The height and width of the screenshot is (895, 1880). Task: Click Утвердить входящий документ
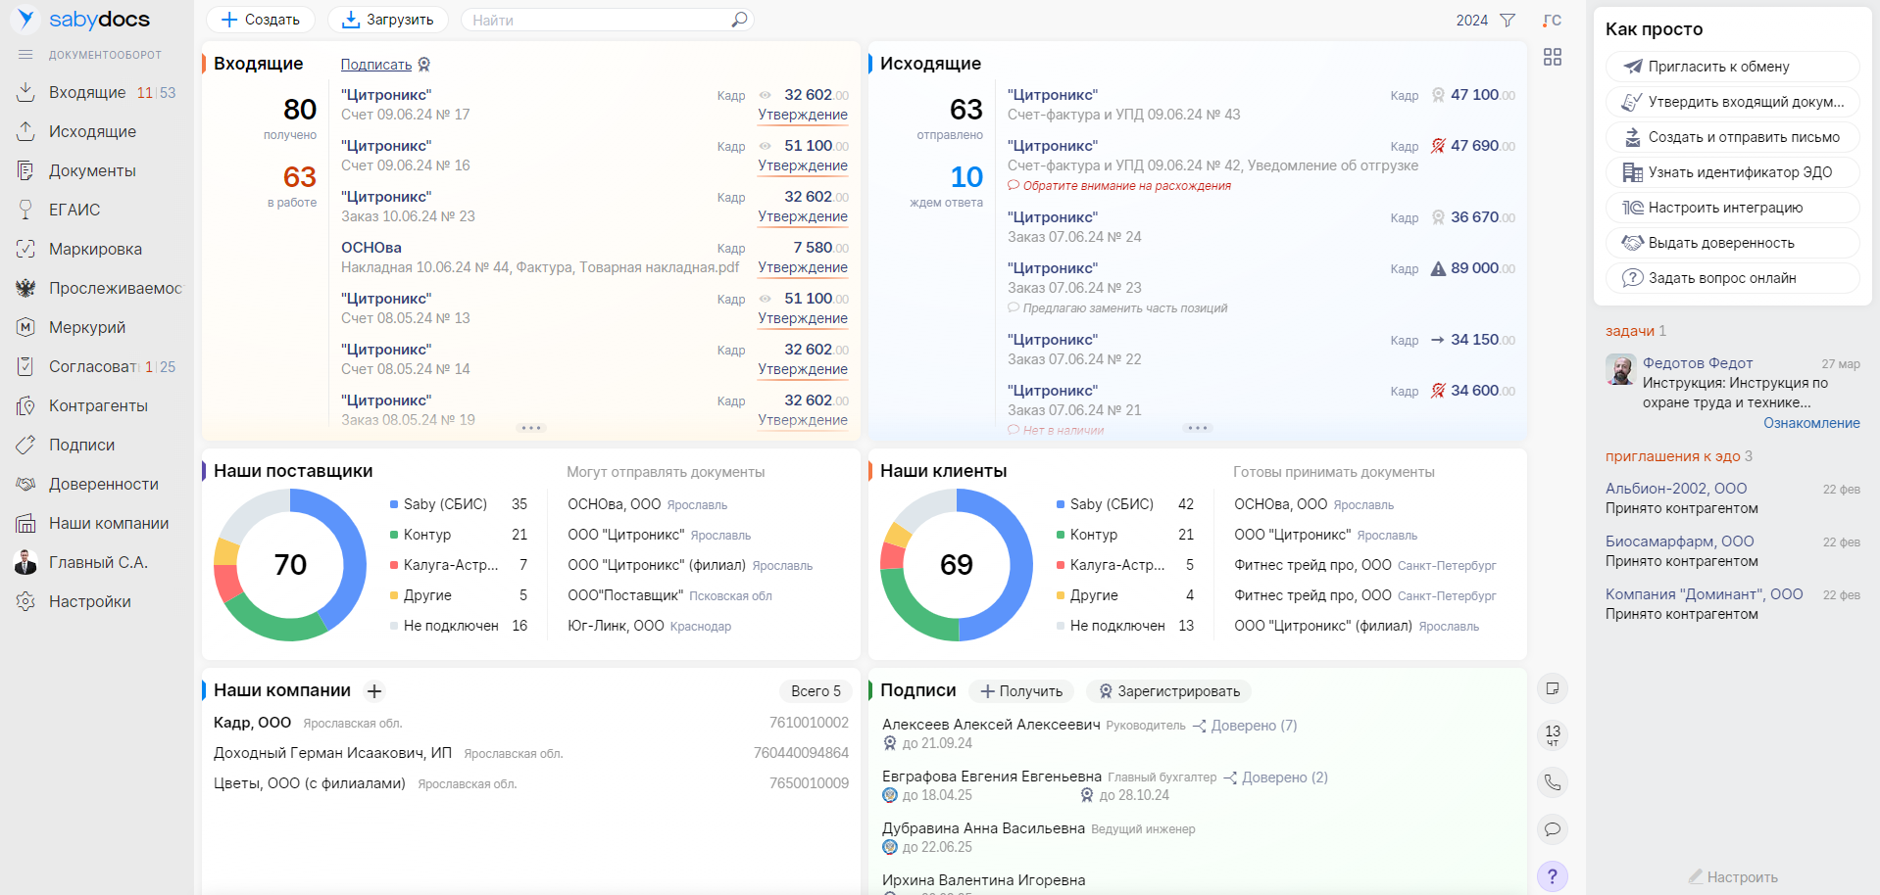[x=1732, y=102]
